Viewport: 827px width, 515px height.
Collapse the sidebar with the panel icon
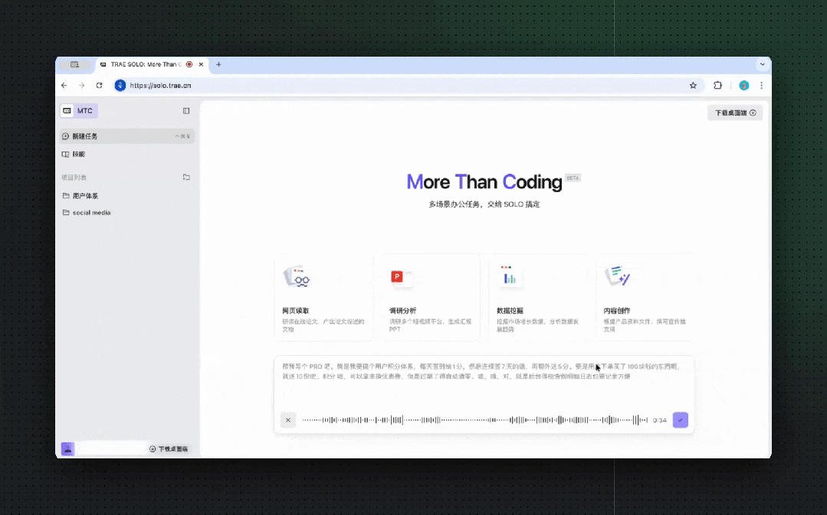186,111
